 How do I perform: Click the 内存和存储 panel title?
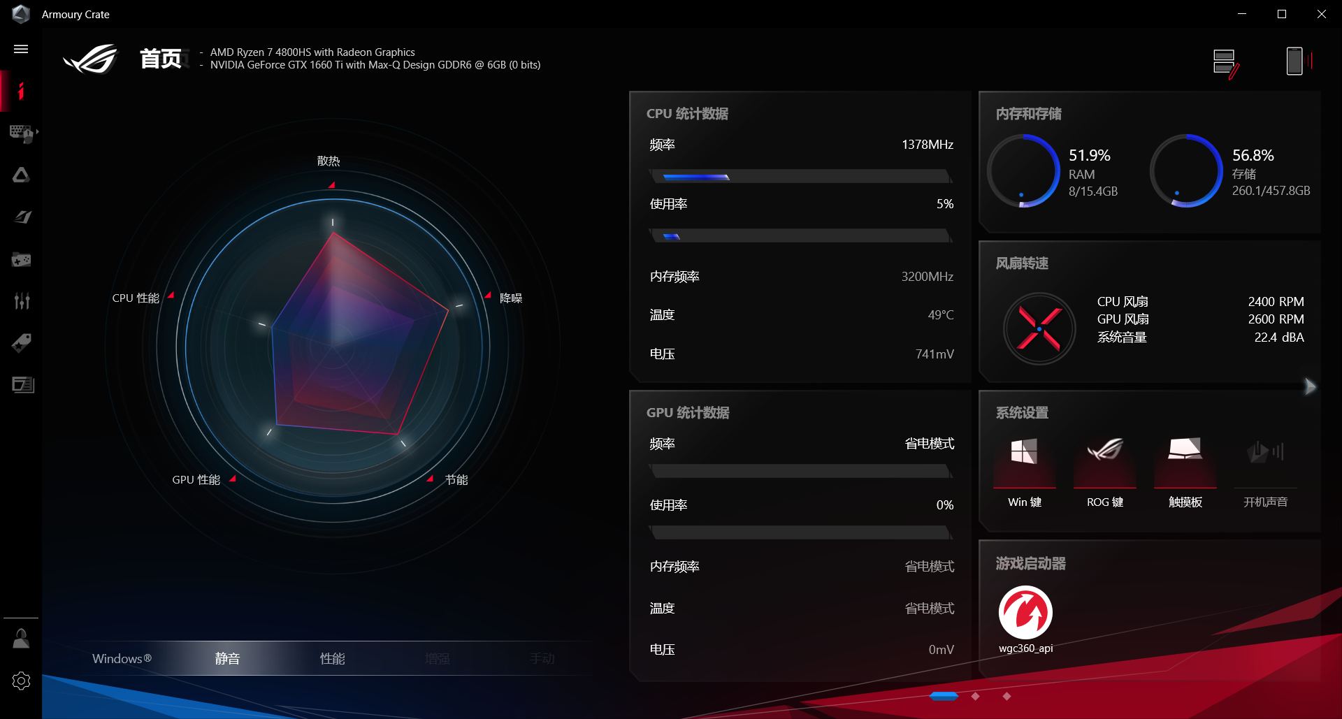pos(1029,114)
